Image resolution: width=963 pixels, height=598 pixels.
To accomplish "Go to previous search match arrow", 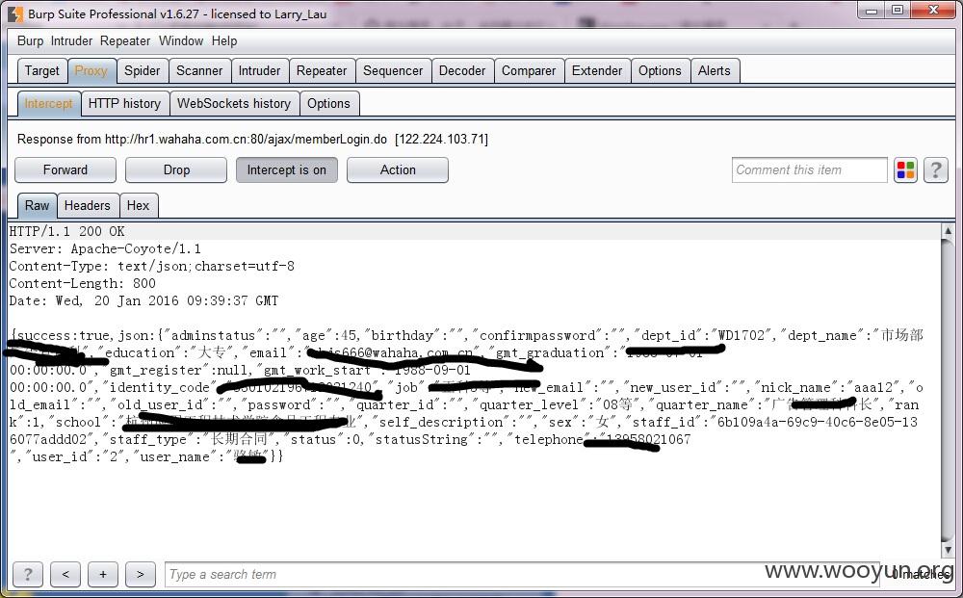I will click(x=65, y=575).
